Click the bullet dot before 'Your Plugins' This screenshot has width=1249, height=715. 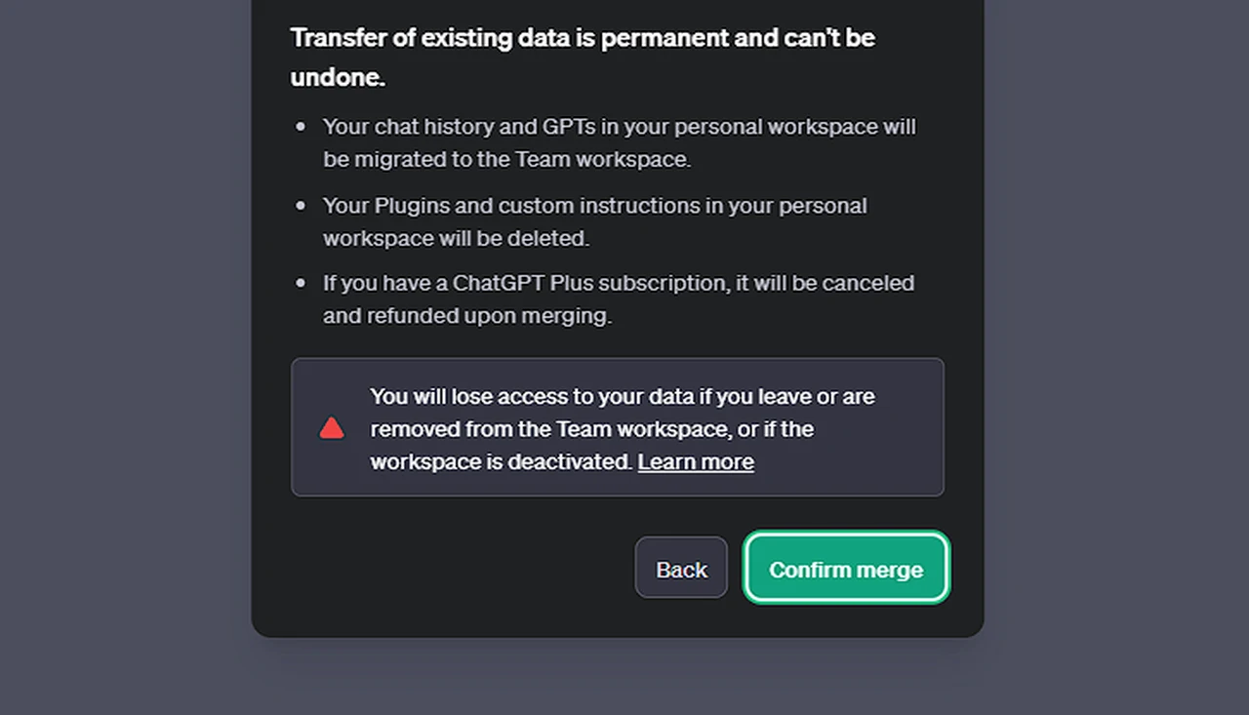(302, 206)
